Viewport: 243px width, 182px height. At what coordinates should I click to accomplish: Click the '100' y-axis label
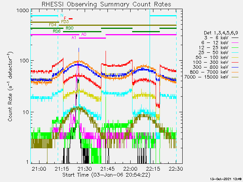pos(24,61)
